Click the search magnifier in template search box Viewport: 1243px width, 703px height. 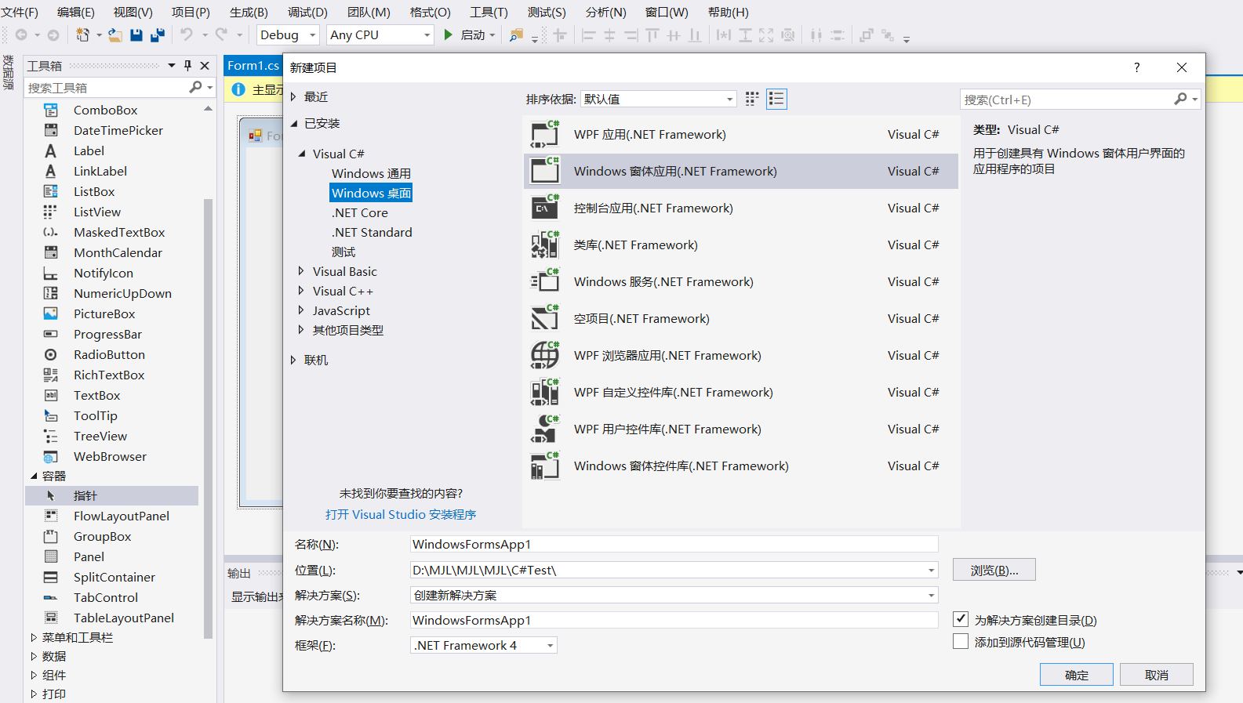click(1180, 99)
